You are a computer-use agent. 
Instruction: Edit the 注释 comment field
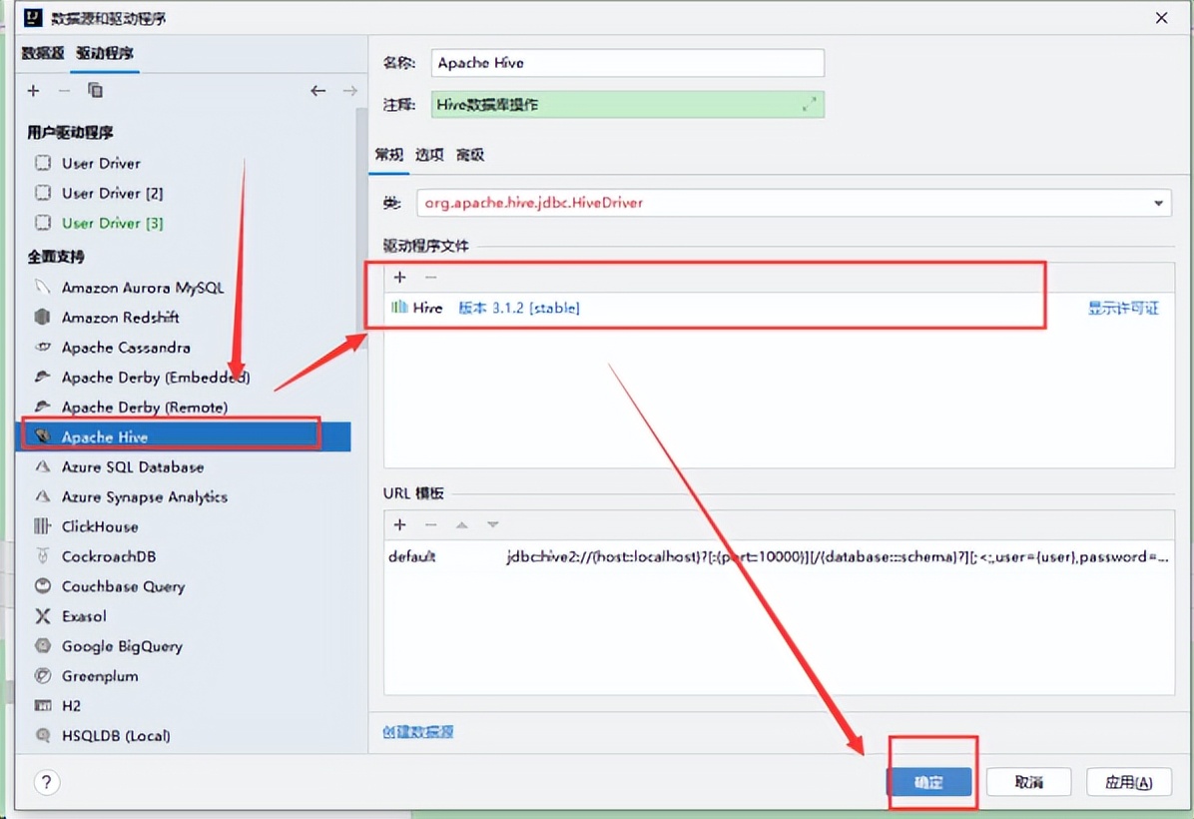click(x=628, y=105)
